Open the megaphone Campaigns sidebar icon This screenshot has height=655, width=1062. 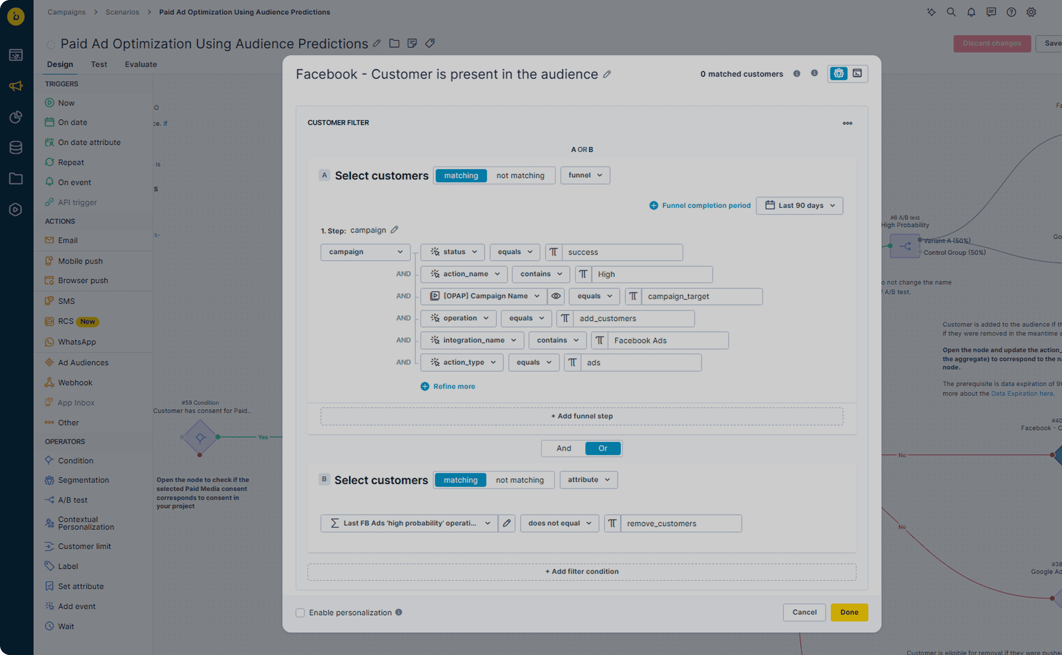(16, 86)
